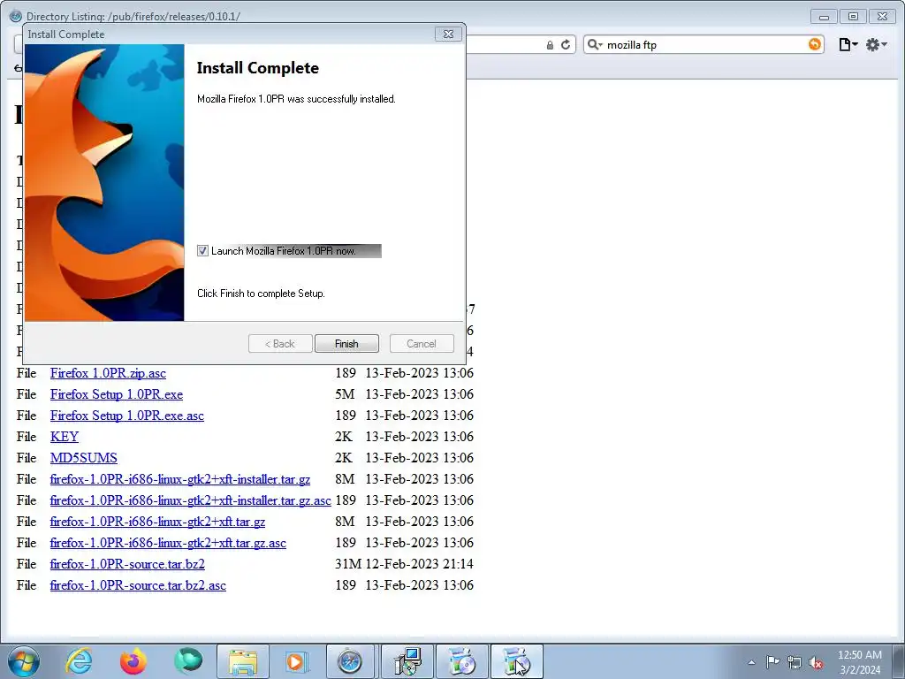Screen dimensions: 905x679
Task: Open the Action Center flag in the tray
Action: (x=772, y=661)
